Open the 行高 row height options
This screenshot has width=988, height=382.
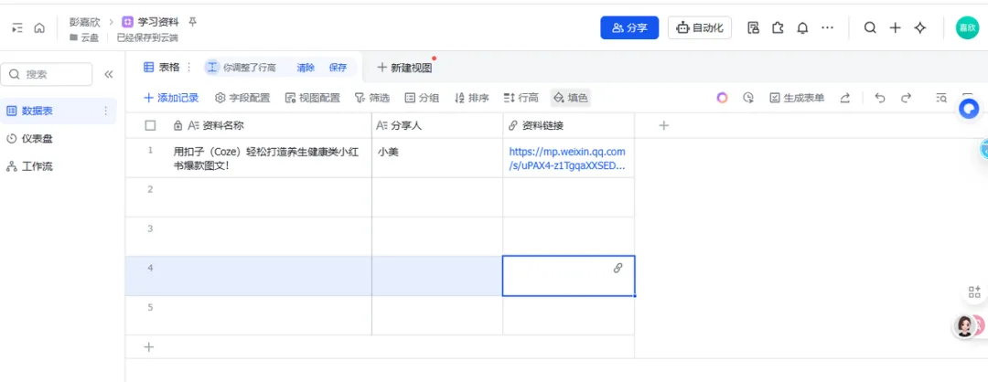521,98
